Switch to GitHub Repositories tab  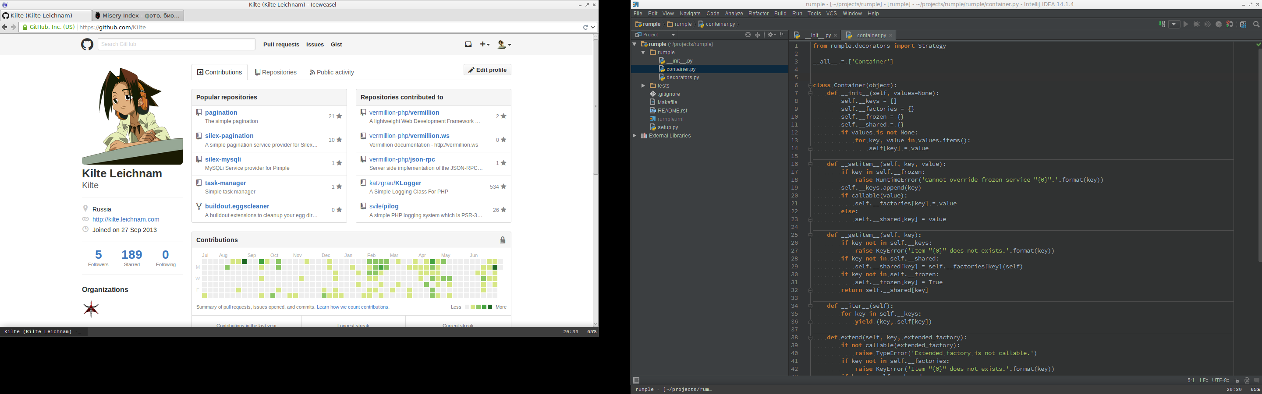click(x=276, y=72)
